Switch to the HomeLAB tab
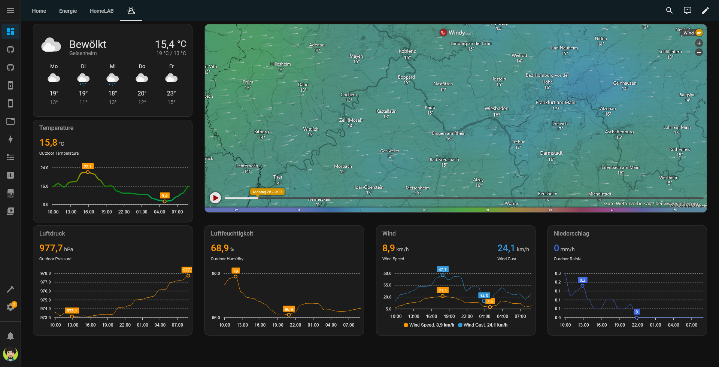This screenshot has width=719, height=367. click(x=101, y=11)
